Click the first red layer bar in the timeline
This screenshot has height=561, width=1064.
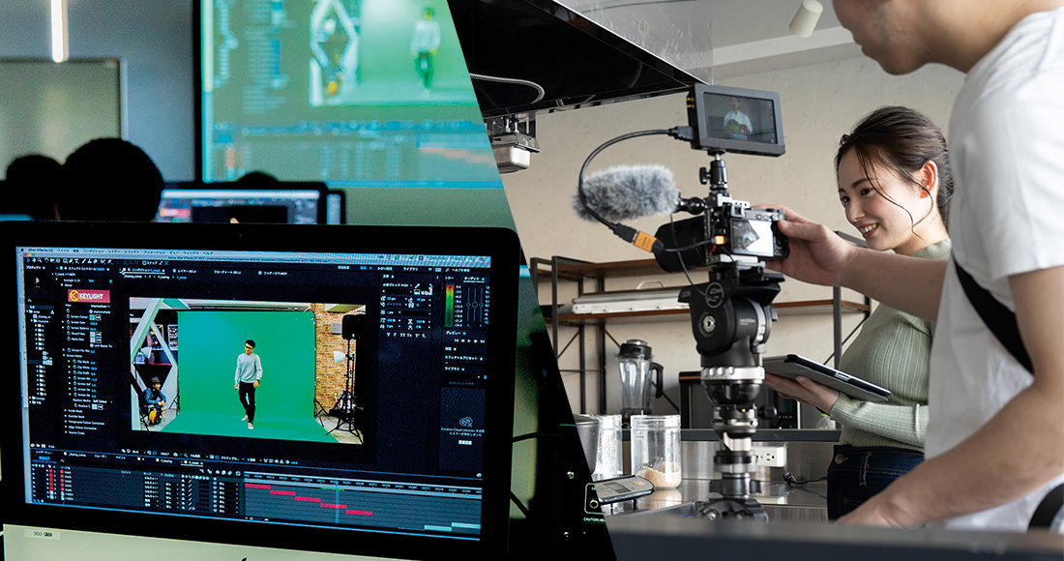click(257, 487)
